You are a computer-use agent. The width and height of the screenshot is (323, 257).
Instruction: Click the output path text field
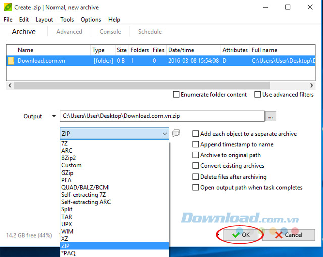pyautogui.click(x=161, y=116)
